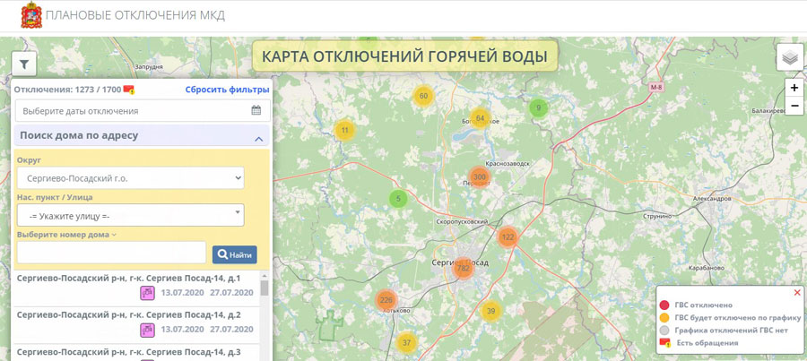Zoom out on the map
Image resolution: width=807 pixels, height=361 pixels.
tap(794, 106)
